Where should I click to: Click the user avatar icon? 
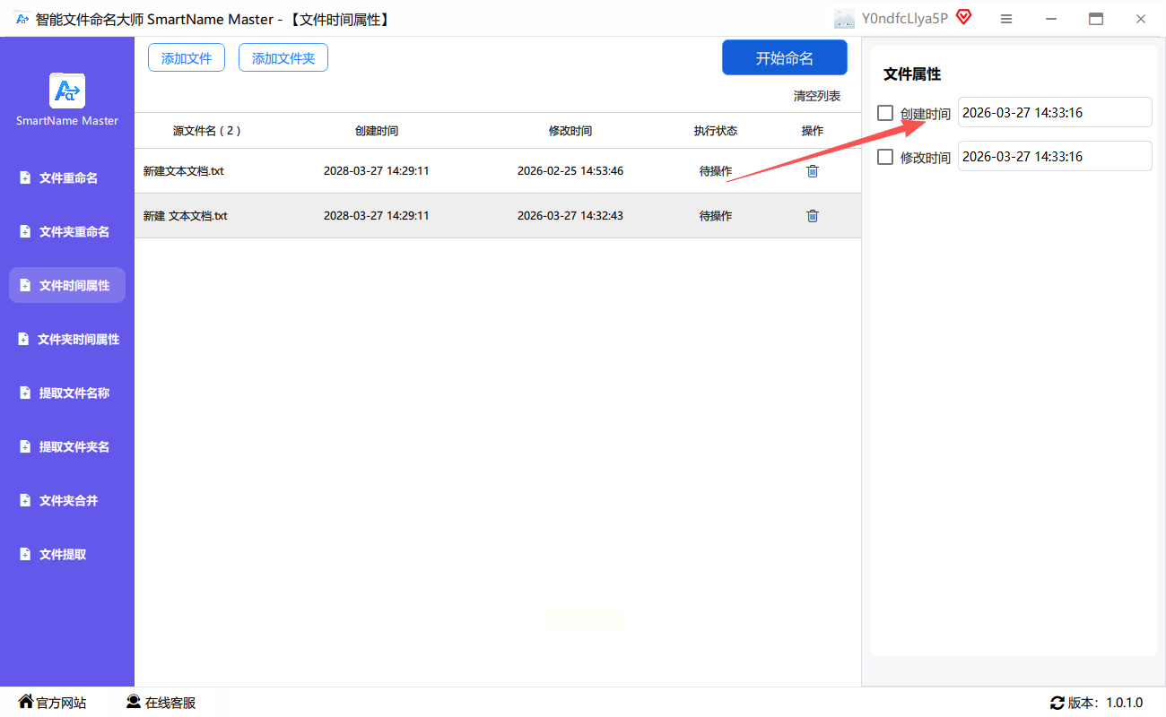point(844,19)
